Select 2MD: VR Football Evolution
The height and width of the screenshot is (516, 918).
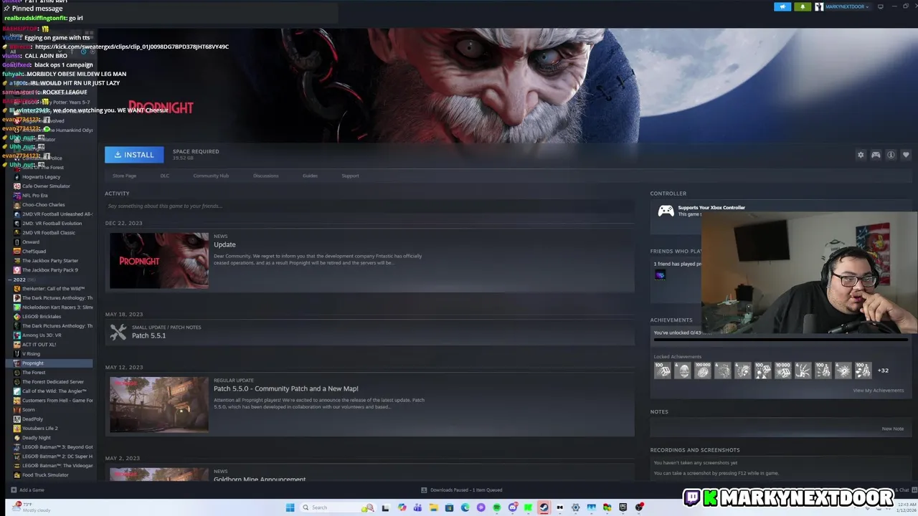[52, 223]
